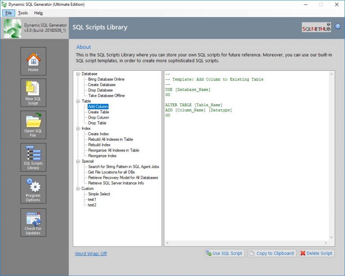
Task: Select Reorganize All Indexes in Table
Action: point(114,150)
